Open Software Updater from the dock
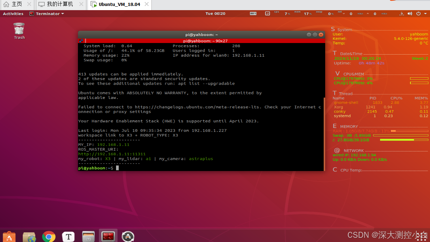The height and width of the screenshot is (242, 430). 128,237
